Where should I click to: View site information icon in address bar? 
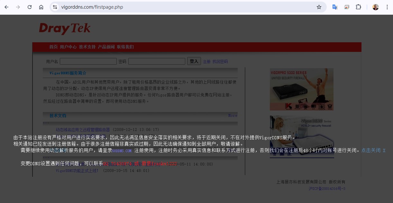tap(55, 7)
